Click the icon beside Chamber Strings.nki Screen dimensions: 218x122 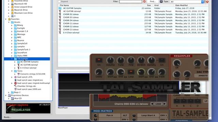15,86
